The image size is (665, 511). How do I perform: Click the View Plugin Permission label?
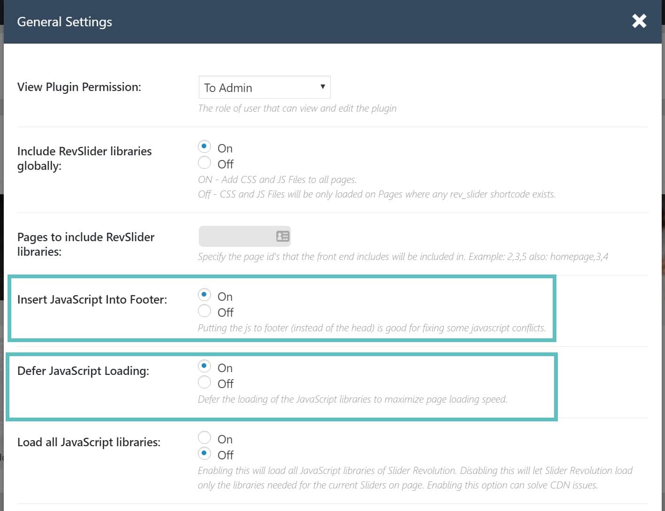[78, 87]
